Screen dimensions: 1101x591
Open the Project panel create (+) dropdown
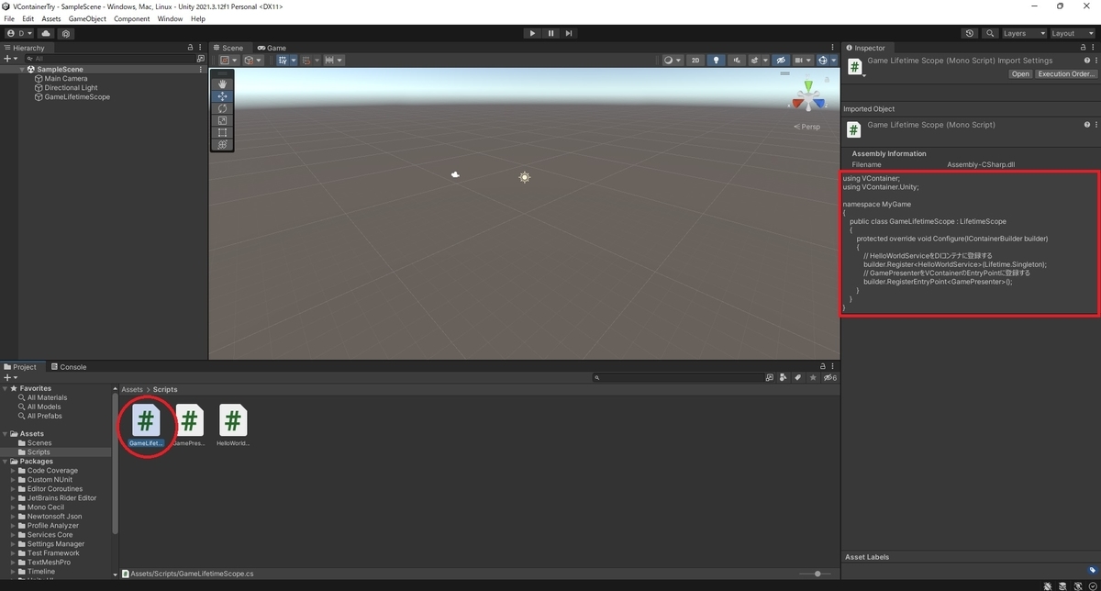11,378
